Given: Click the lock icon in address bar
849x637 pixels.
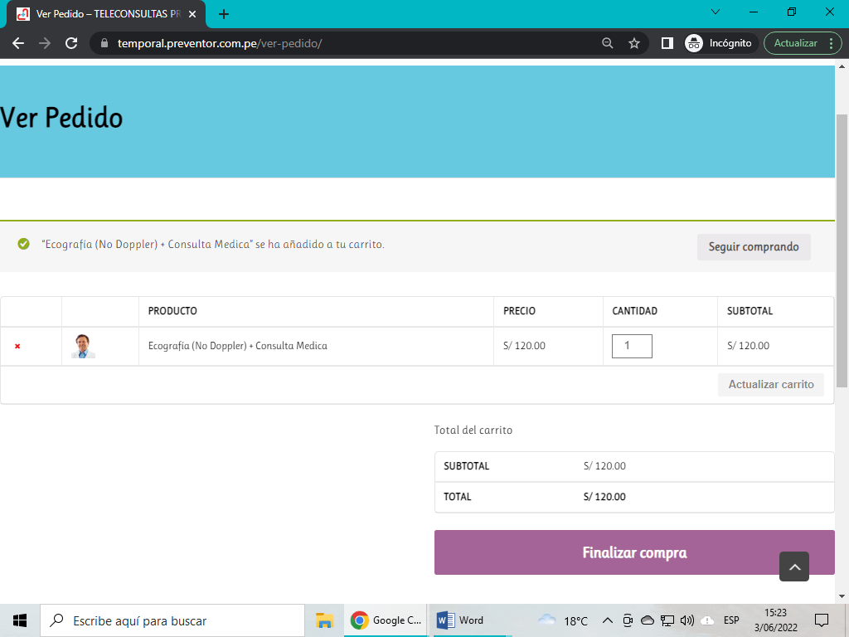Looking at the screenshot, I should click(x=104, y=43).
